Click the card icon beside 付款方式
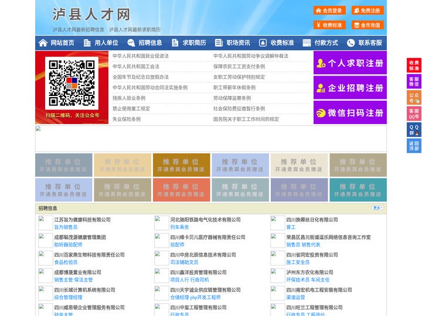The height and width of the screenshot is (316, 422). [307, 43]
